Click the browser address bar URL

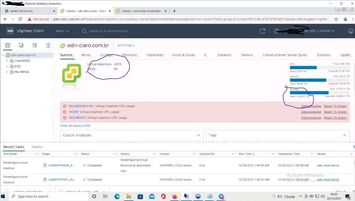[190, 19]
